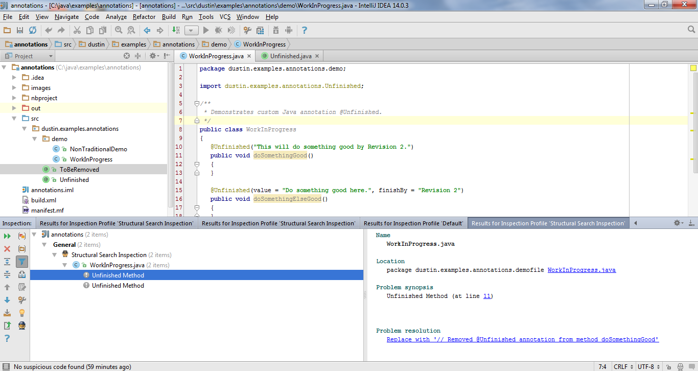Open the Project view selector dropdown
Image resolution: width=698 pixels, height=371 pixels.
29,56
